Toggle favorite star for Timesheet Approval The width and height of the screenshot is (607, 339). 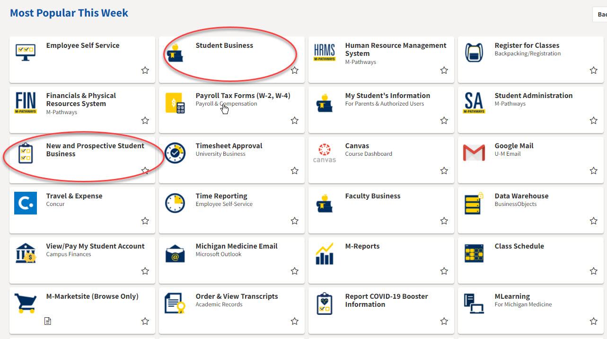[x=295, y=171]
